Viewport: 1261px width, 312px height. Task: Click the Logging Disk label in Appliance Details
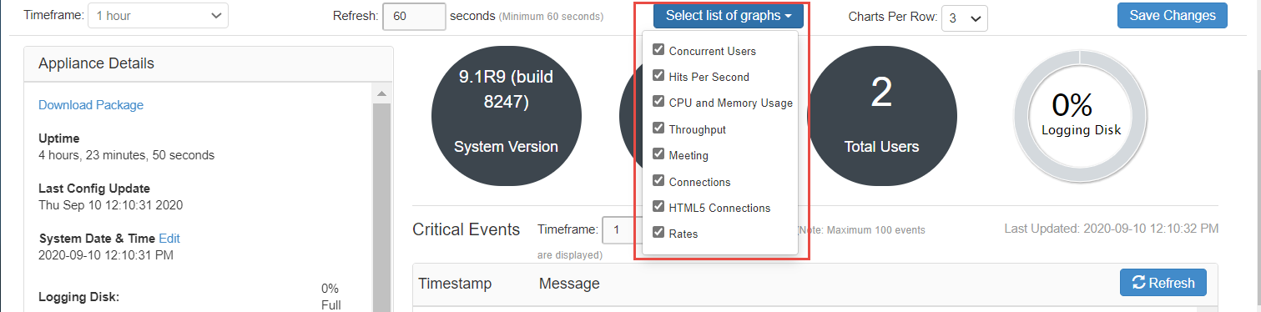pos(79,296)
